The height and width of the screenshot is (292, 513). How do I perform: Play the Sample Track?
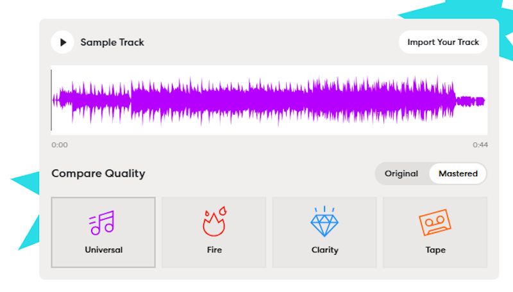pyautogui.click(x=62, y=42)
